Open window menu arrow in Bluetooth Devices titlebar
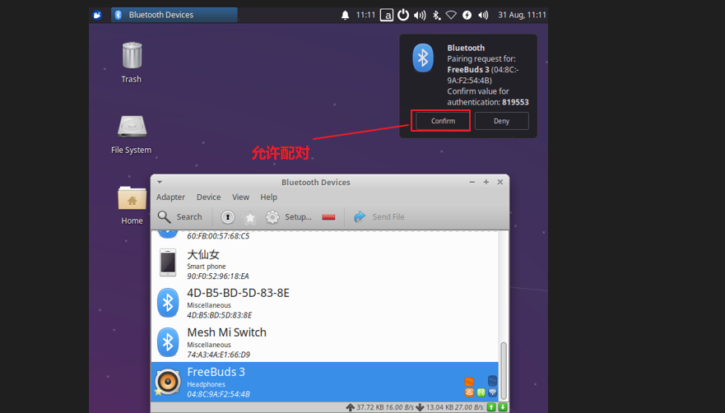Viewport: 725px width, 413px height. point(160,182)
